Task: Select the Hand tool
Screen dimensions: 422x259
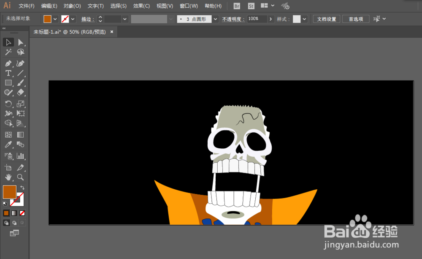Action: click(x=8, y=177)
